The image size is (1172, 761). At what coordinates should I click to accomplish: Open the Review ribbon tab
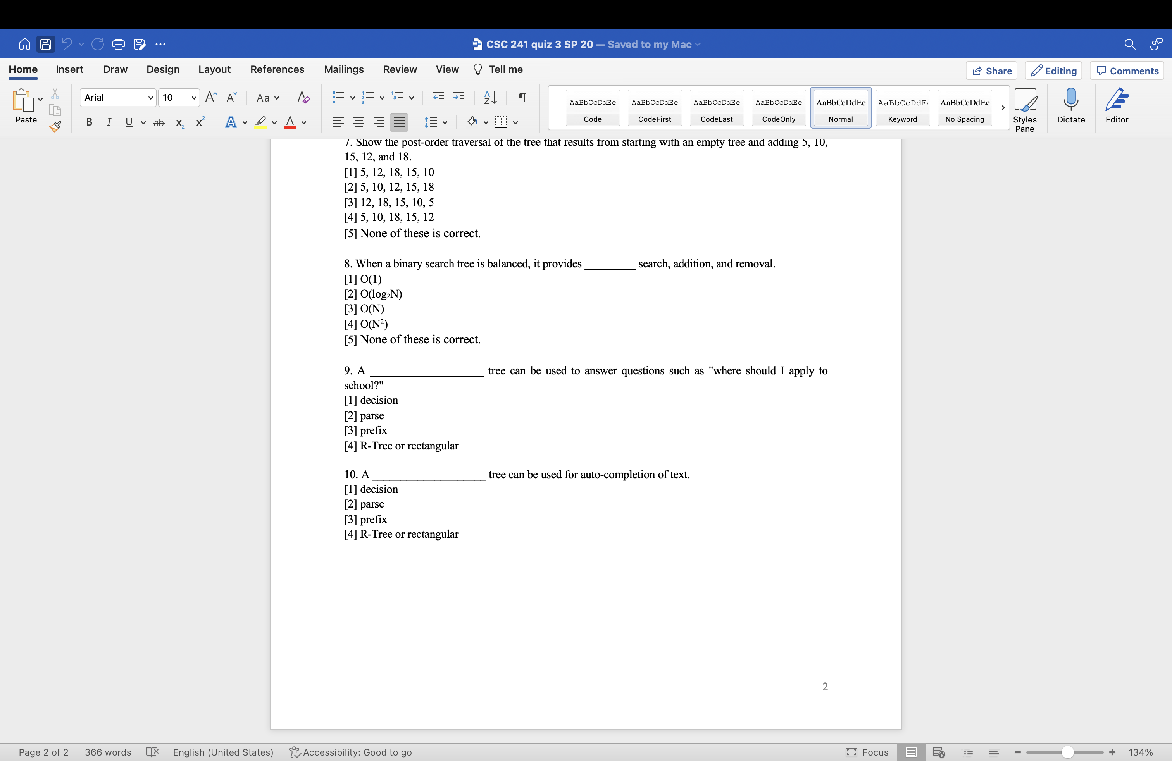(x=399, y=69)
